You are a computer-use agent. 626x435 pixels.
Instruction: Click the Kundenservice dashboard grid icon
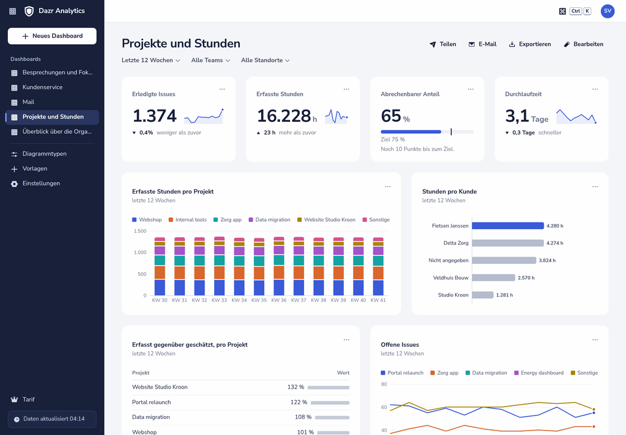[x=15, y=87]
